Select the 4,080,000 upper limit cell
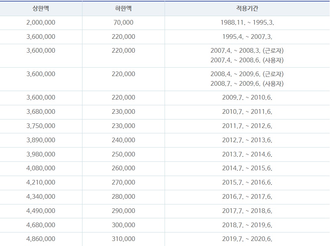Viewport: 330px width, 246px height. click(41, 168)
